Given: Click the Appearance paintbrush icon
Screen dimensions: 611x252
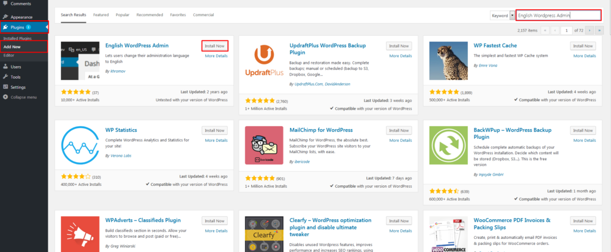Looking at the screenshot, I should click(x=5, y=17).
